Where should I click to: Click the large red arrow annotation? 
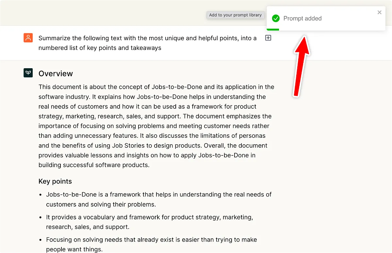pyautogui.click(x=302, y=65)
